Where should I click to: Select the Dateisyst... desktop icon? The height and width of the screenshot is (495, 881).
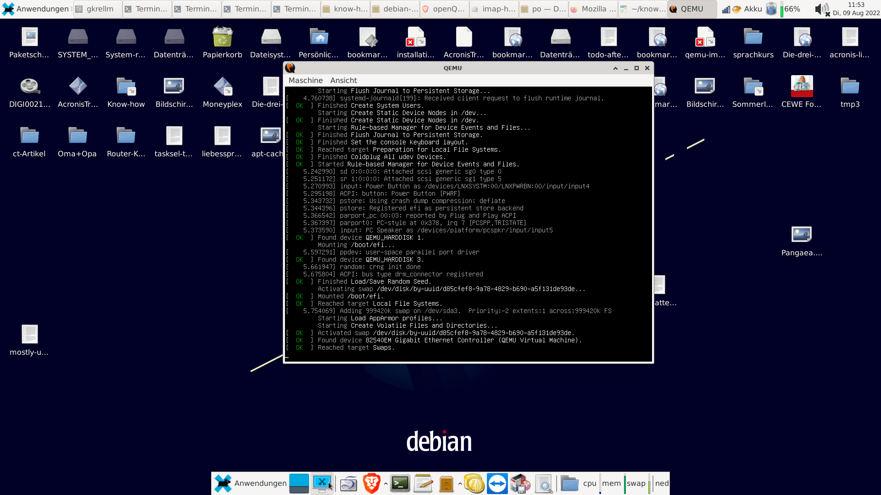point(271,43)
